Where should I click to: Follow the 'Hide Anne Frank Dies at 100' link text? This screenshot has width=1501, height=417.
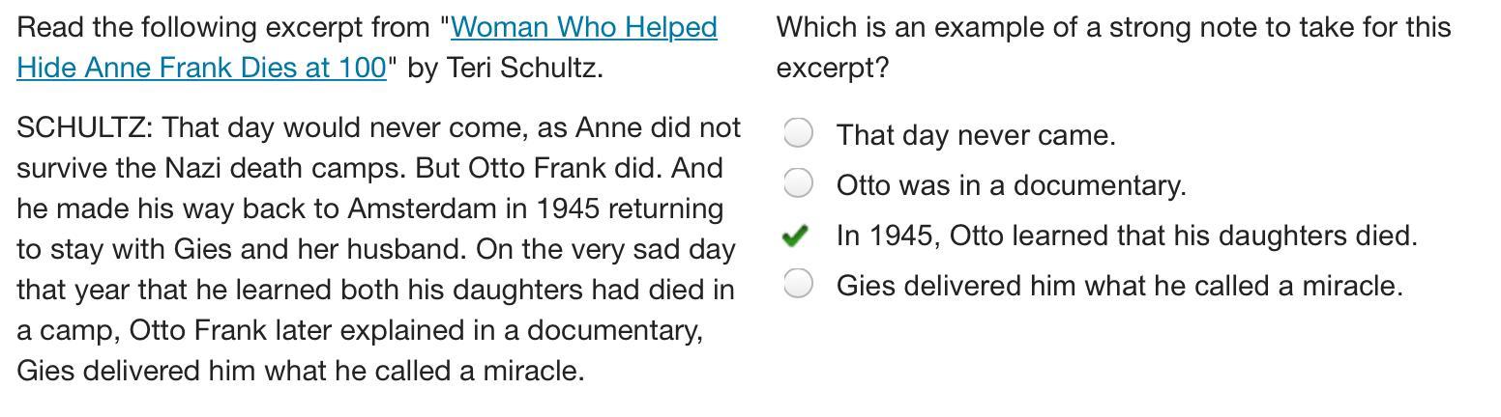[x=201, y=68]
